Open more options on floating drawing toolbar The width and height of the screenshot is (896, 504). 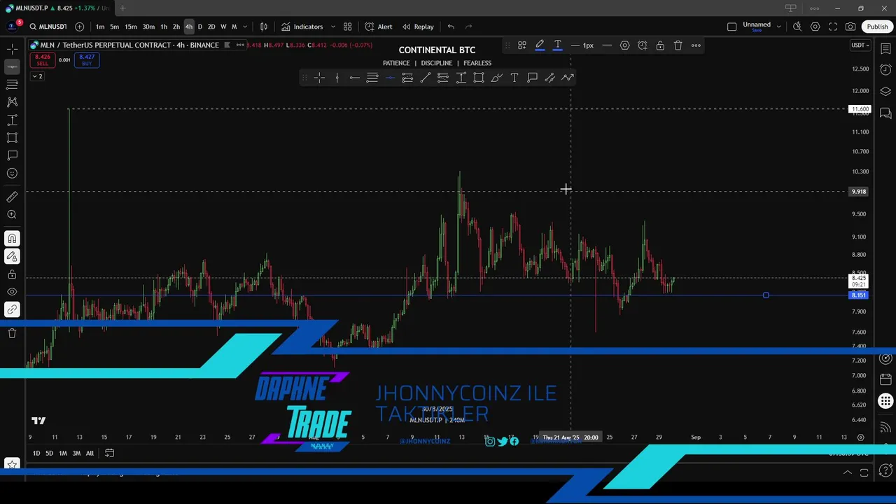pyautogui.click(x=696, y=45)
